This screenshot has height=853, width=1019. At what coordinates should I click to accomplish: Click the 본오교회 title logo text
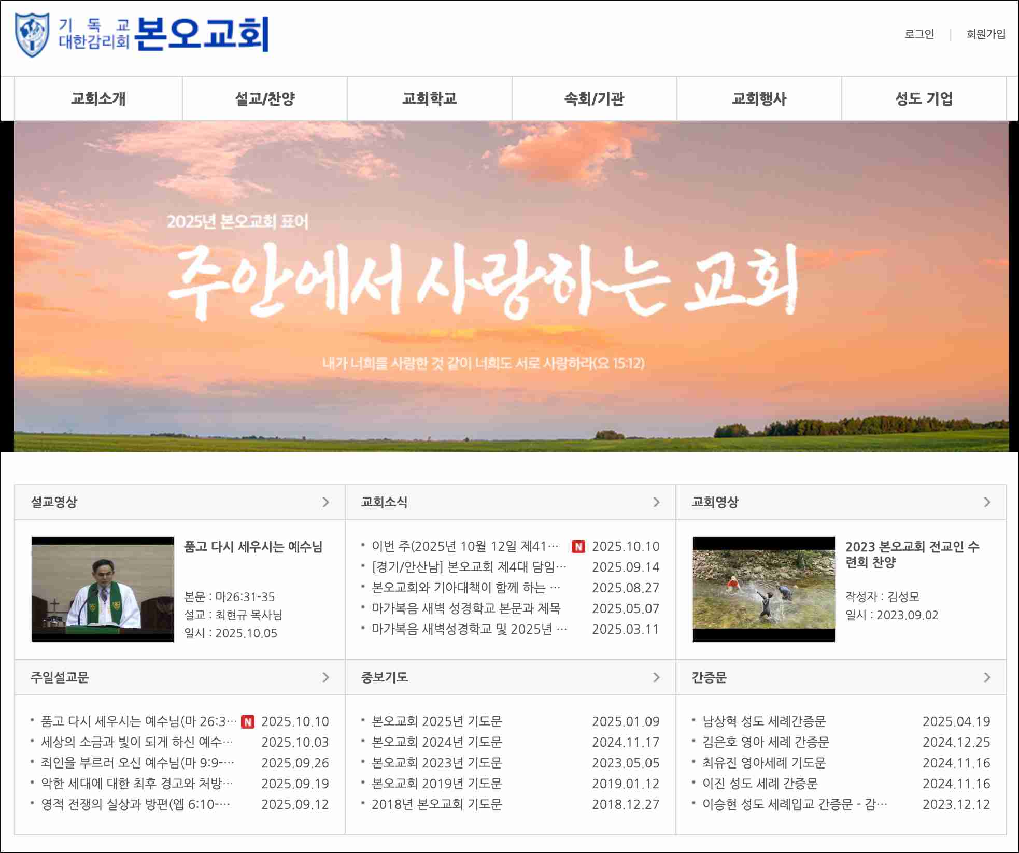coord(202,34)
